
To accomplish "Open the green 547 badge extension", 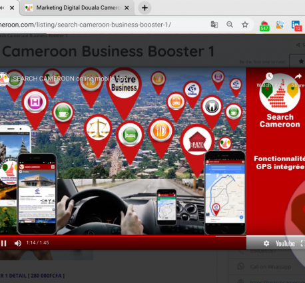I will click(x=264, y=26).
